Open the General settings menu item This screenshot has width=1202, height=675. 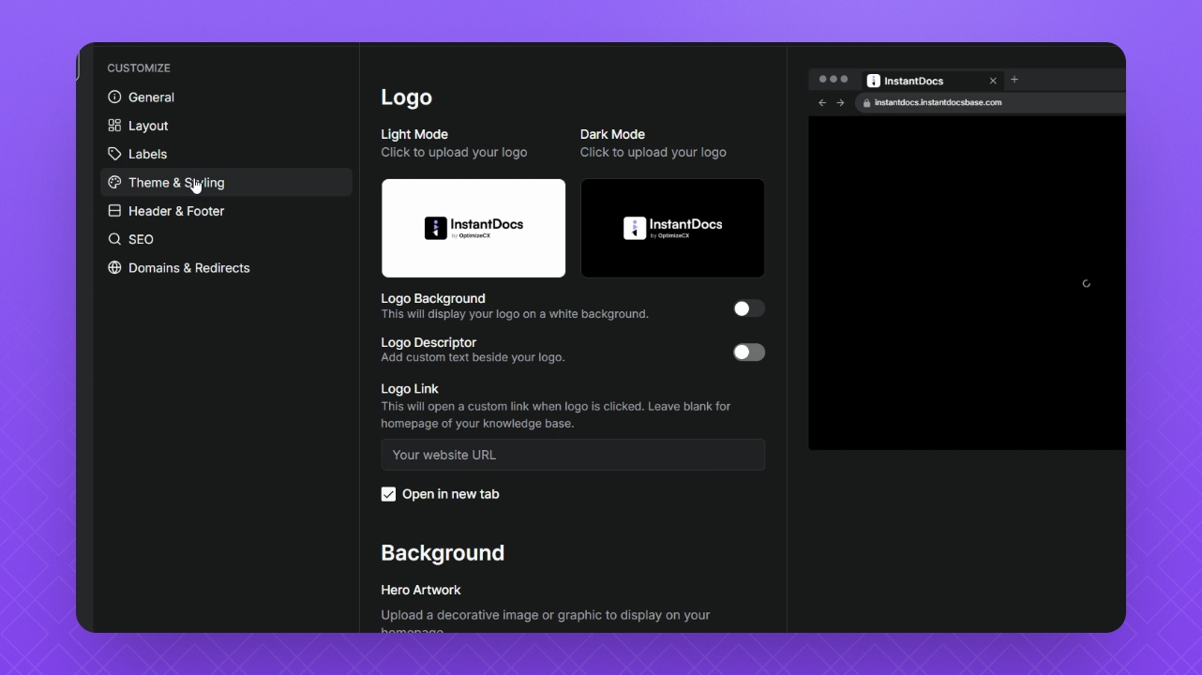click(151, 97)
